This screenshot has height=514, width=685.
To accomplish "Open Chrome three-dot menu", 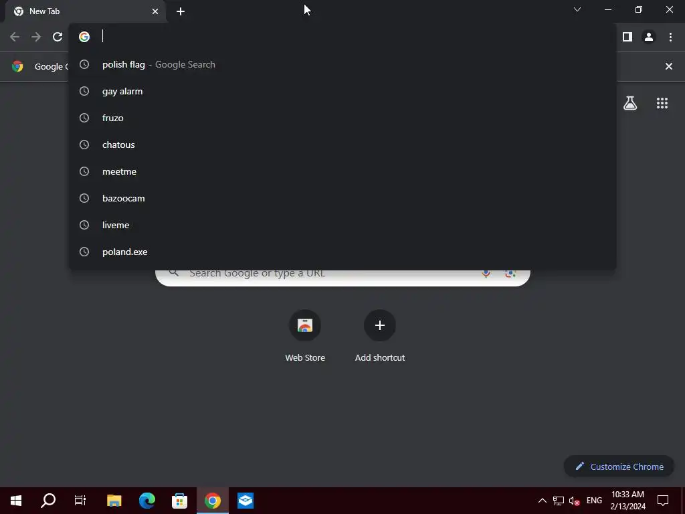I will (670, 37).
